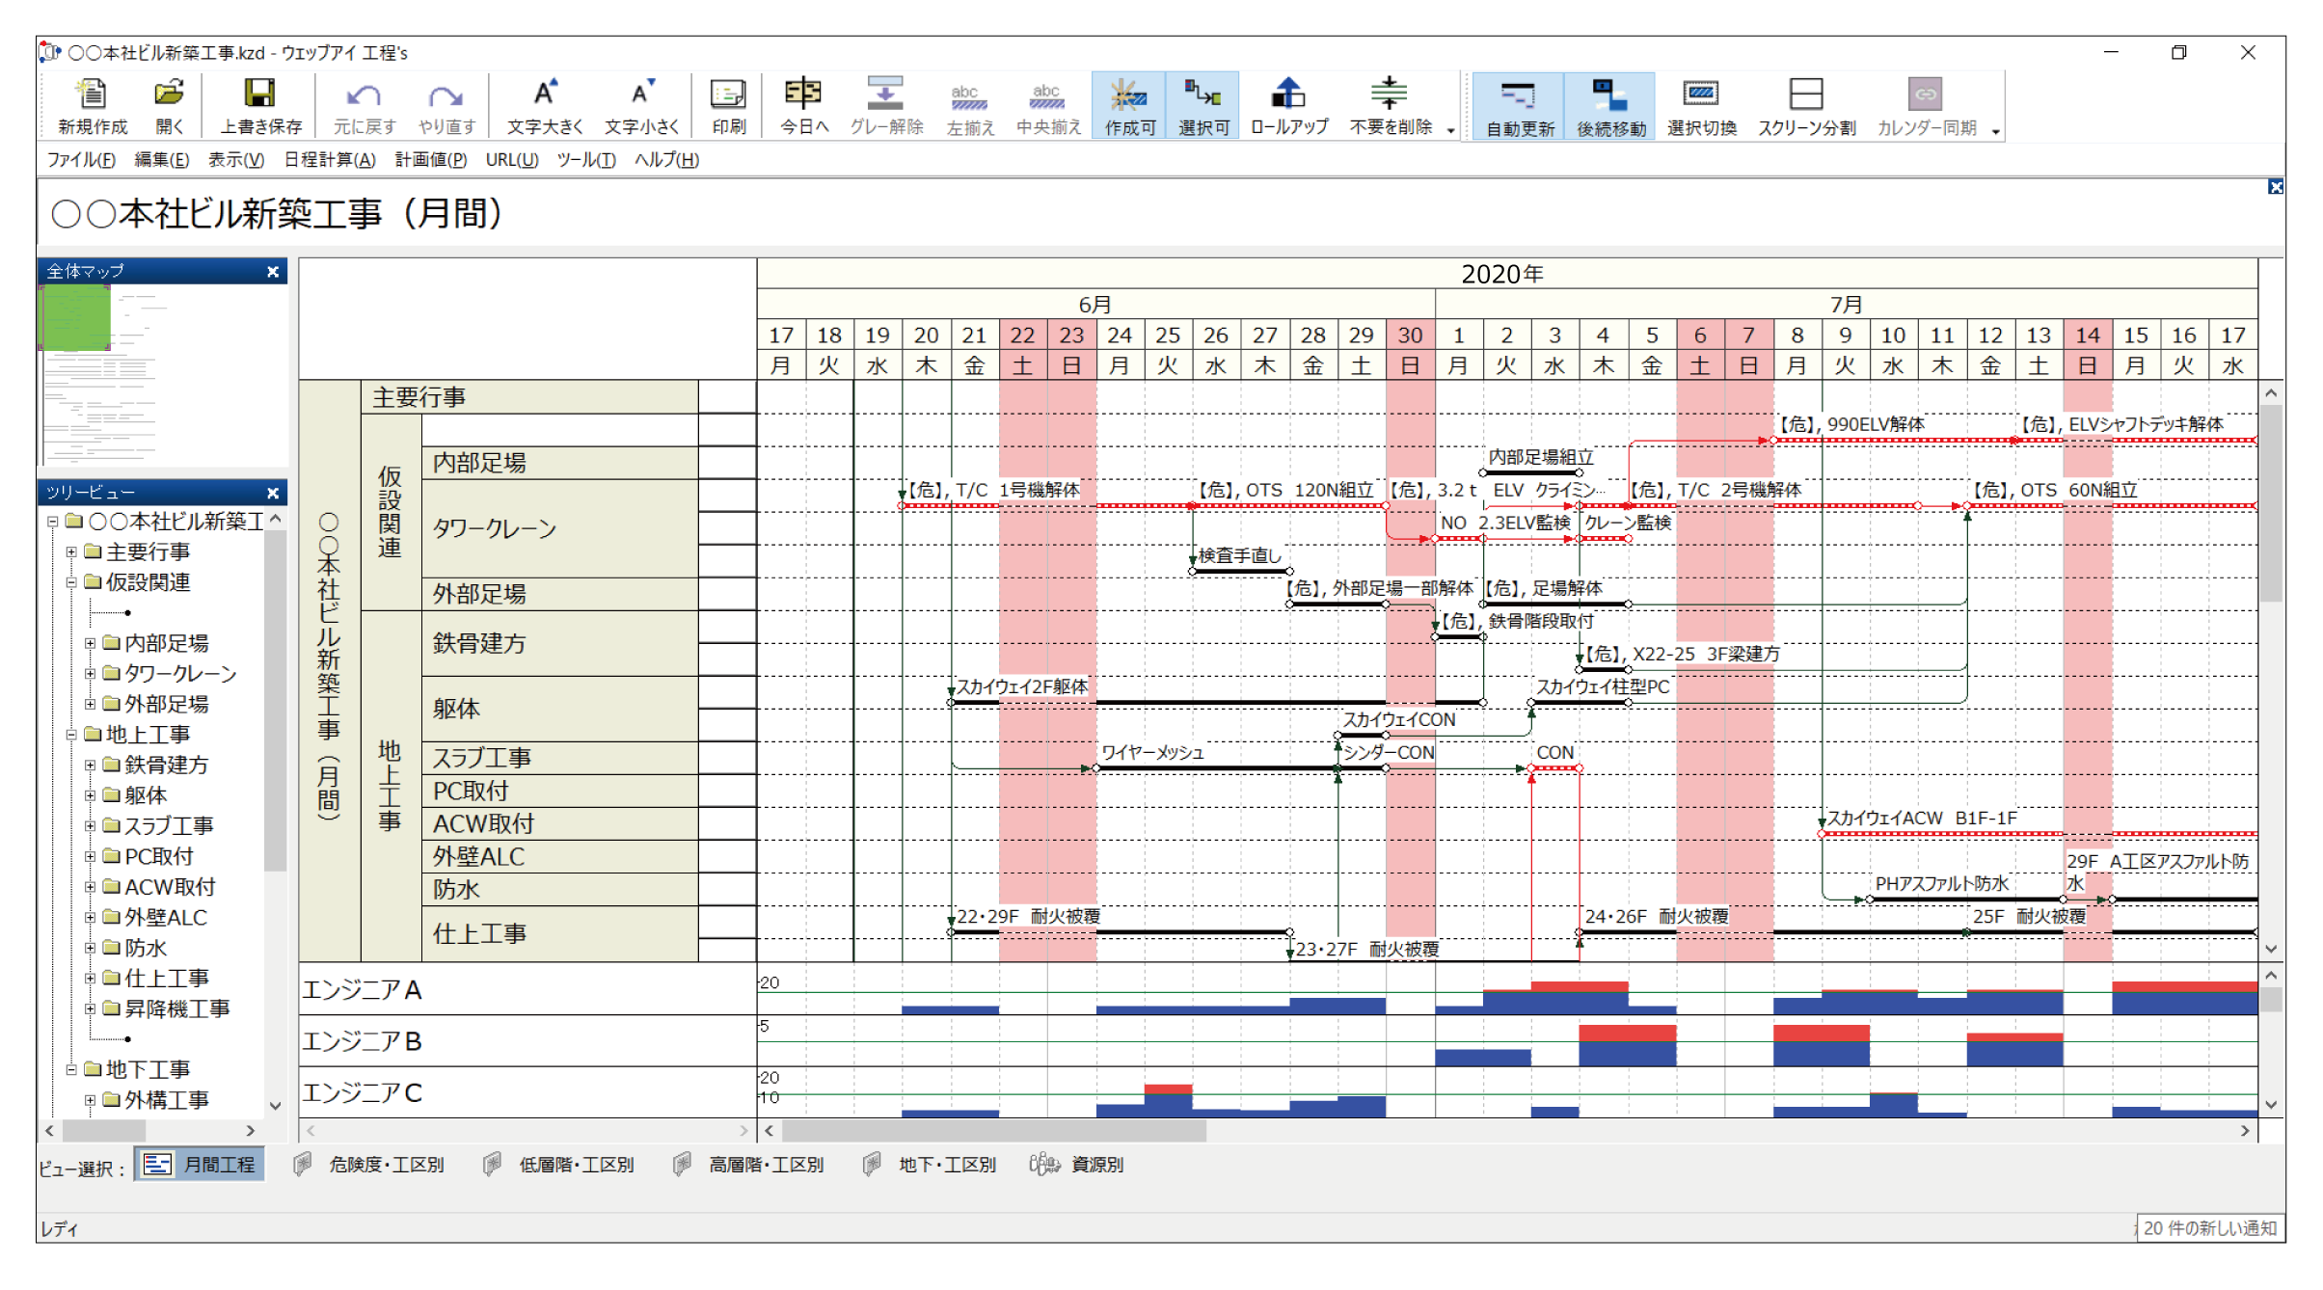Screen dimensions: 2323x1290
Task: Collapse the 地上工事 tree node
Action: coord(71,735)
